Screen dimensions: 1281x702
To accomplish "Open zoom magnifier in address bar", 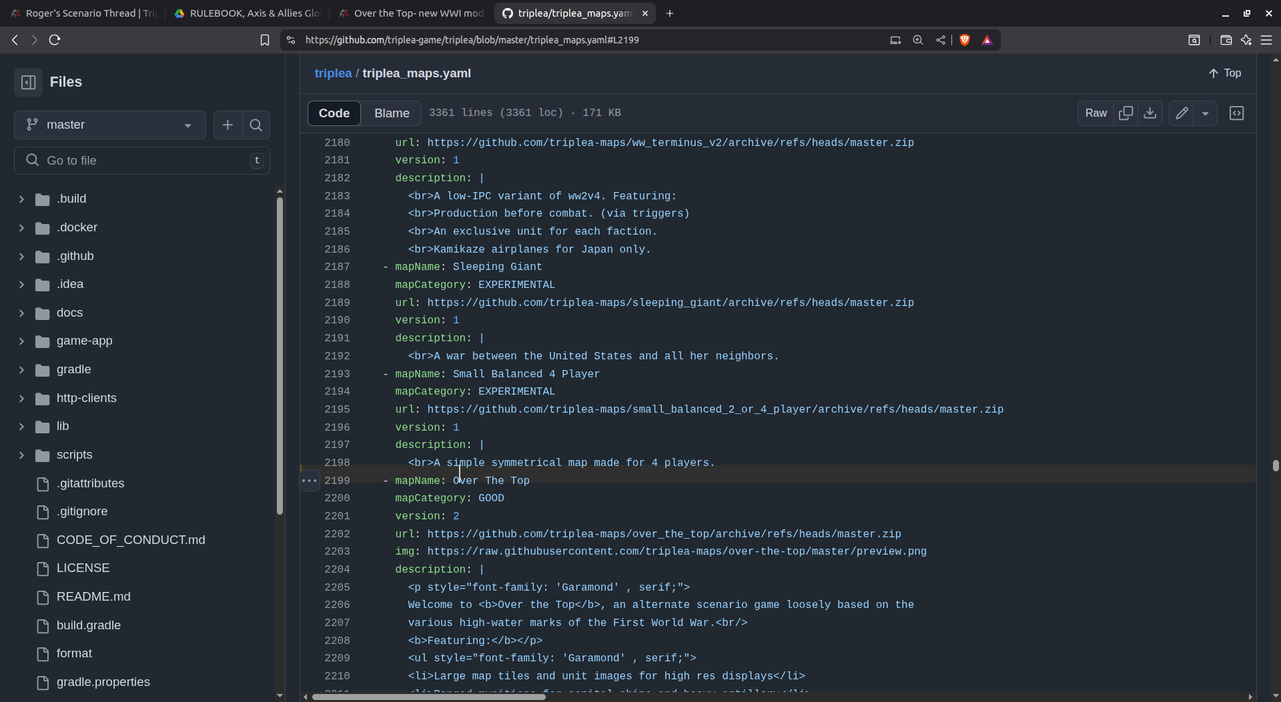I will coord(917,40).
